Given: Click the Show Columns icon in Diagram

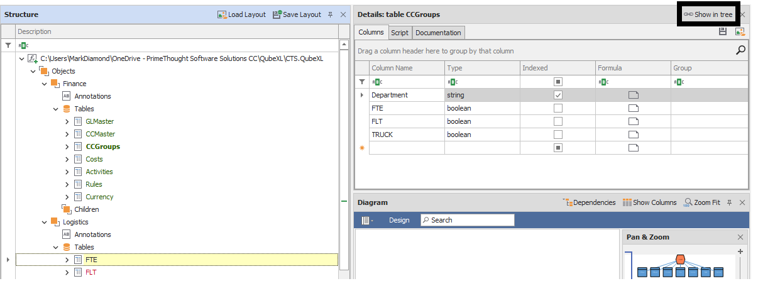Looking at the screenshot, I should [627, 202].
